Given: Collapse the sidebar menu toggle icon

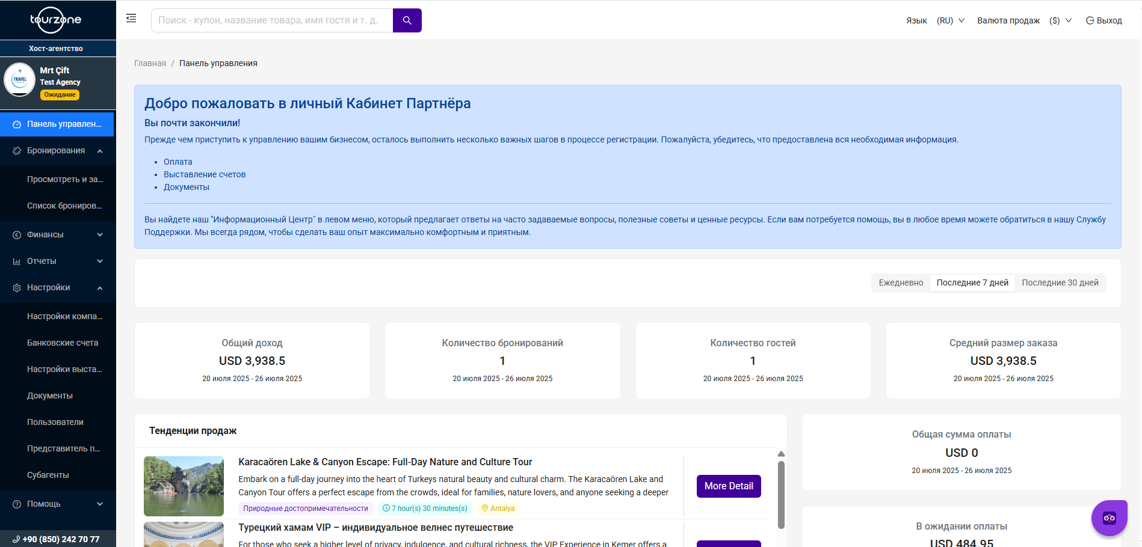Looking at the screenshot, I should click(131, 19).
